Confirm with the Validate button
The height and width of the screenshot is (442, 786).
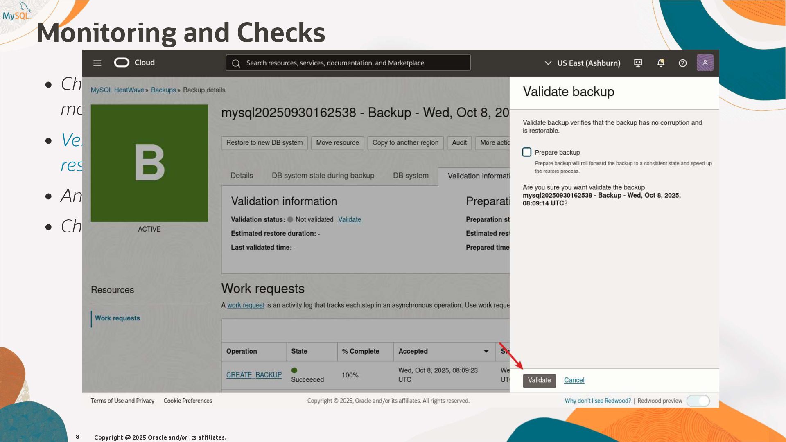539,380
